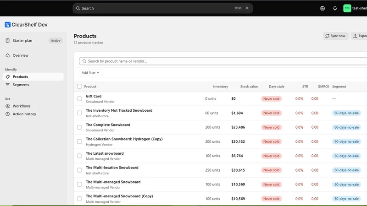The width and height of the screenshot is (367, 206).
Task: Click the 60-days-no-sale tag on The Complete Snowboard
Action: [346, 127]
